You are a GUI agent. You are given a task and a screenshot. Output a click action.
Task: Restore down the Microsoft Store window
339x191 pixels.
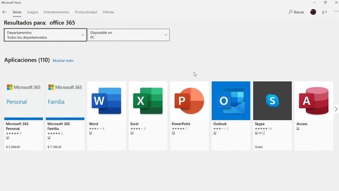(325, 3)
